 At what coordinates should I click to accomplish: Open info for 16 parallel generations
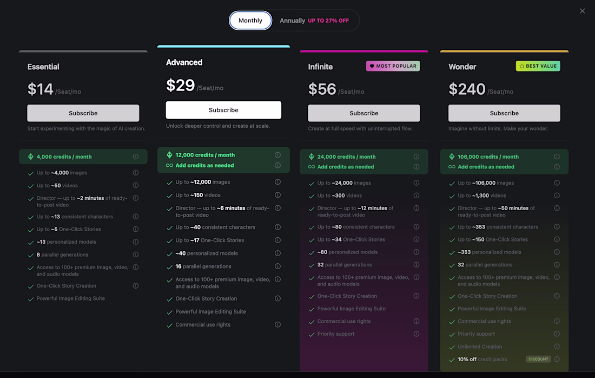coord(278,266)
